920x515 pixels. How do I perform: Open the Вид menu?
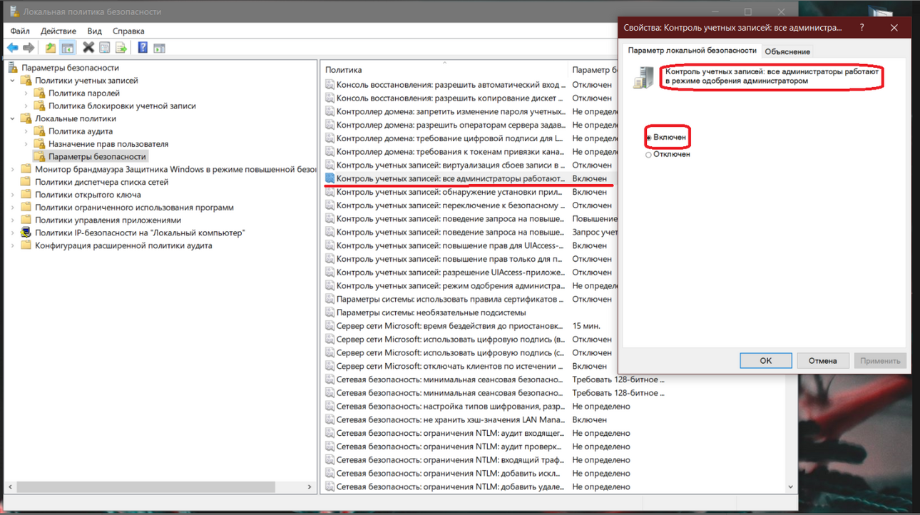tap(95, 31)
